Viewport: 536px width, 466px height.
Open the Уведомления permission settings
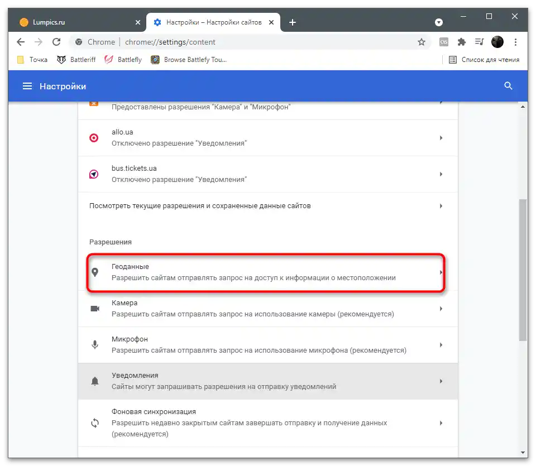pos(268,381)
